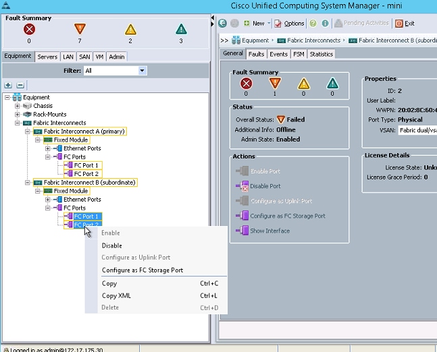The width and height of the screenshot is (437, 352).
Task: Click the green New plus icon
Action: [x=247, y=23]
